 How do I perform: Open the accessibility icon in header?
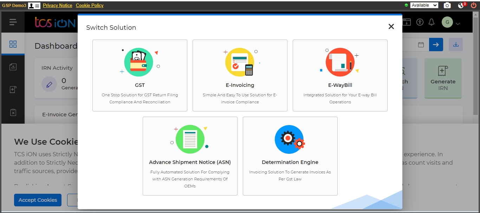pyautogui.click(x=420, y=22)
